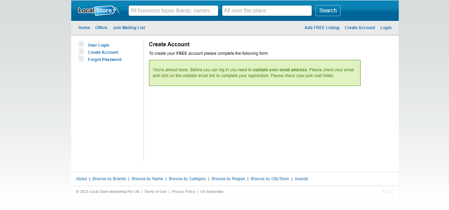This screenshot has height=210, width=449.
Task: Open the About footer link
Action: 82,179
